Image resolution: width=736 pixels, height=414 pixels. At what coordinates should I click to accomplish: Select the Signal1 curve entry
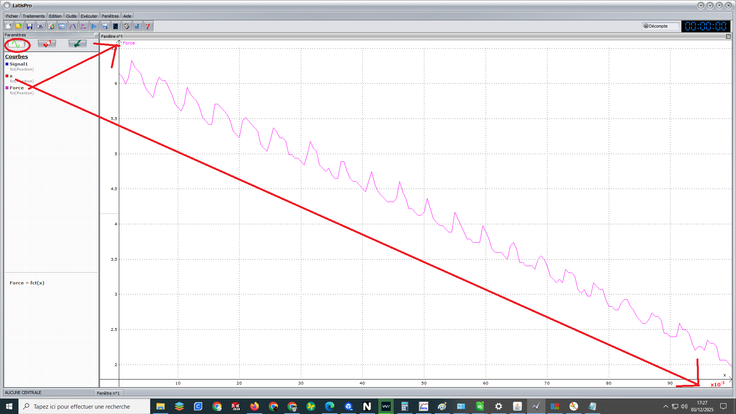coord(18,64)
